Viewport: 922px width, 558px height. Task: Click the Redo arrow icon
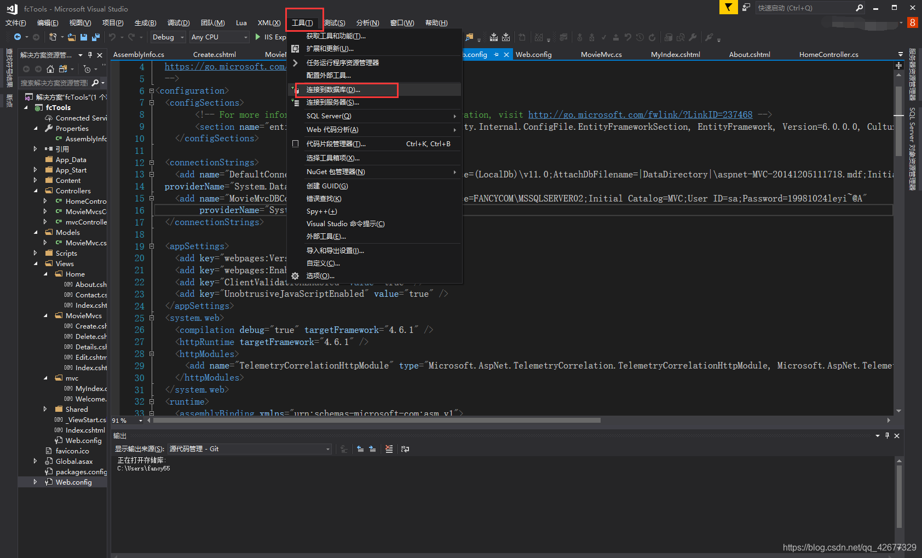131,37
